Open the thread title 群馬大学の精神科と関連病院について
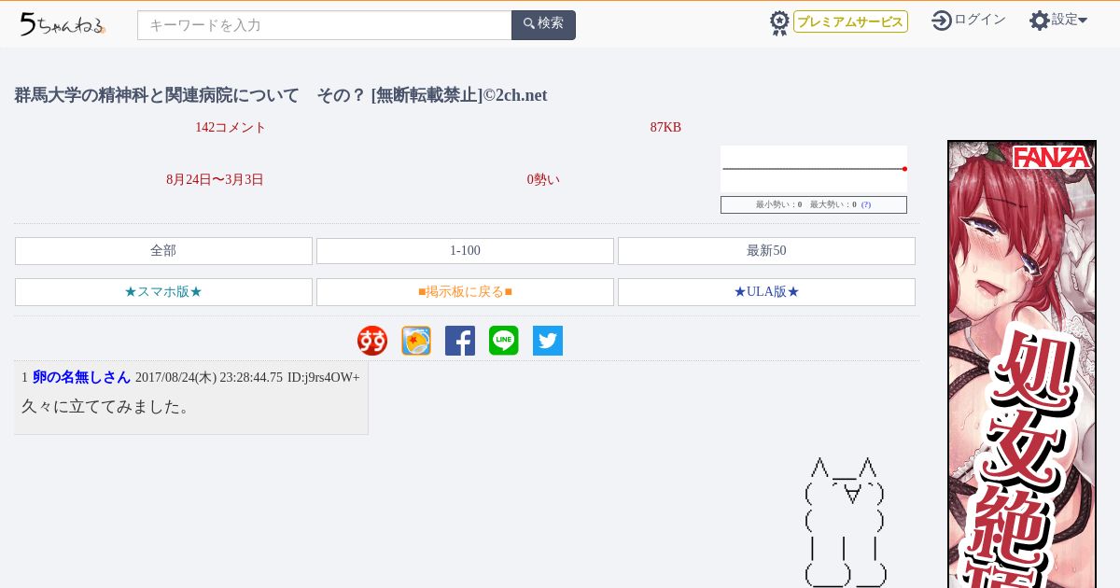Viewport: 1120px width, 588px height. [281, 95]
